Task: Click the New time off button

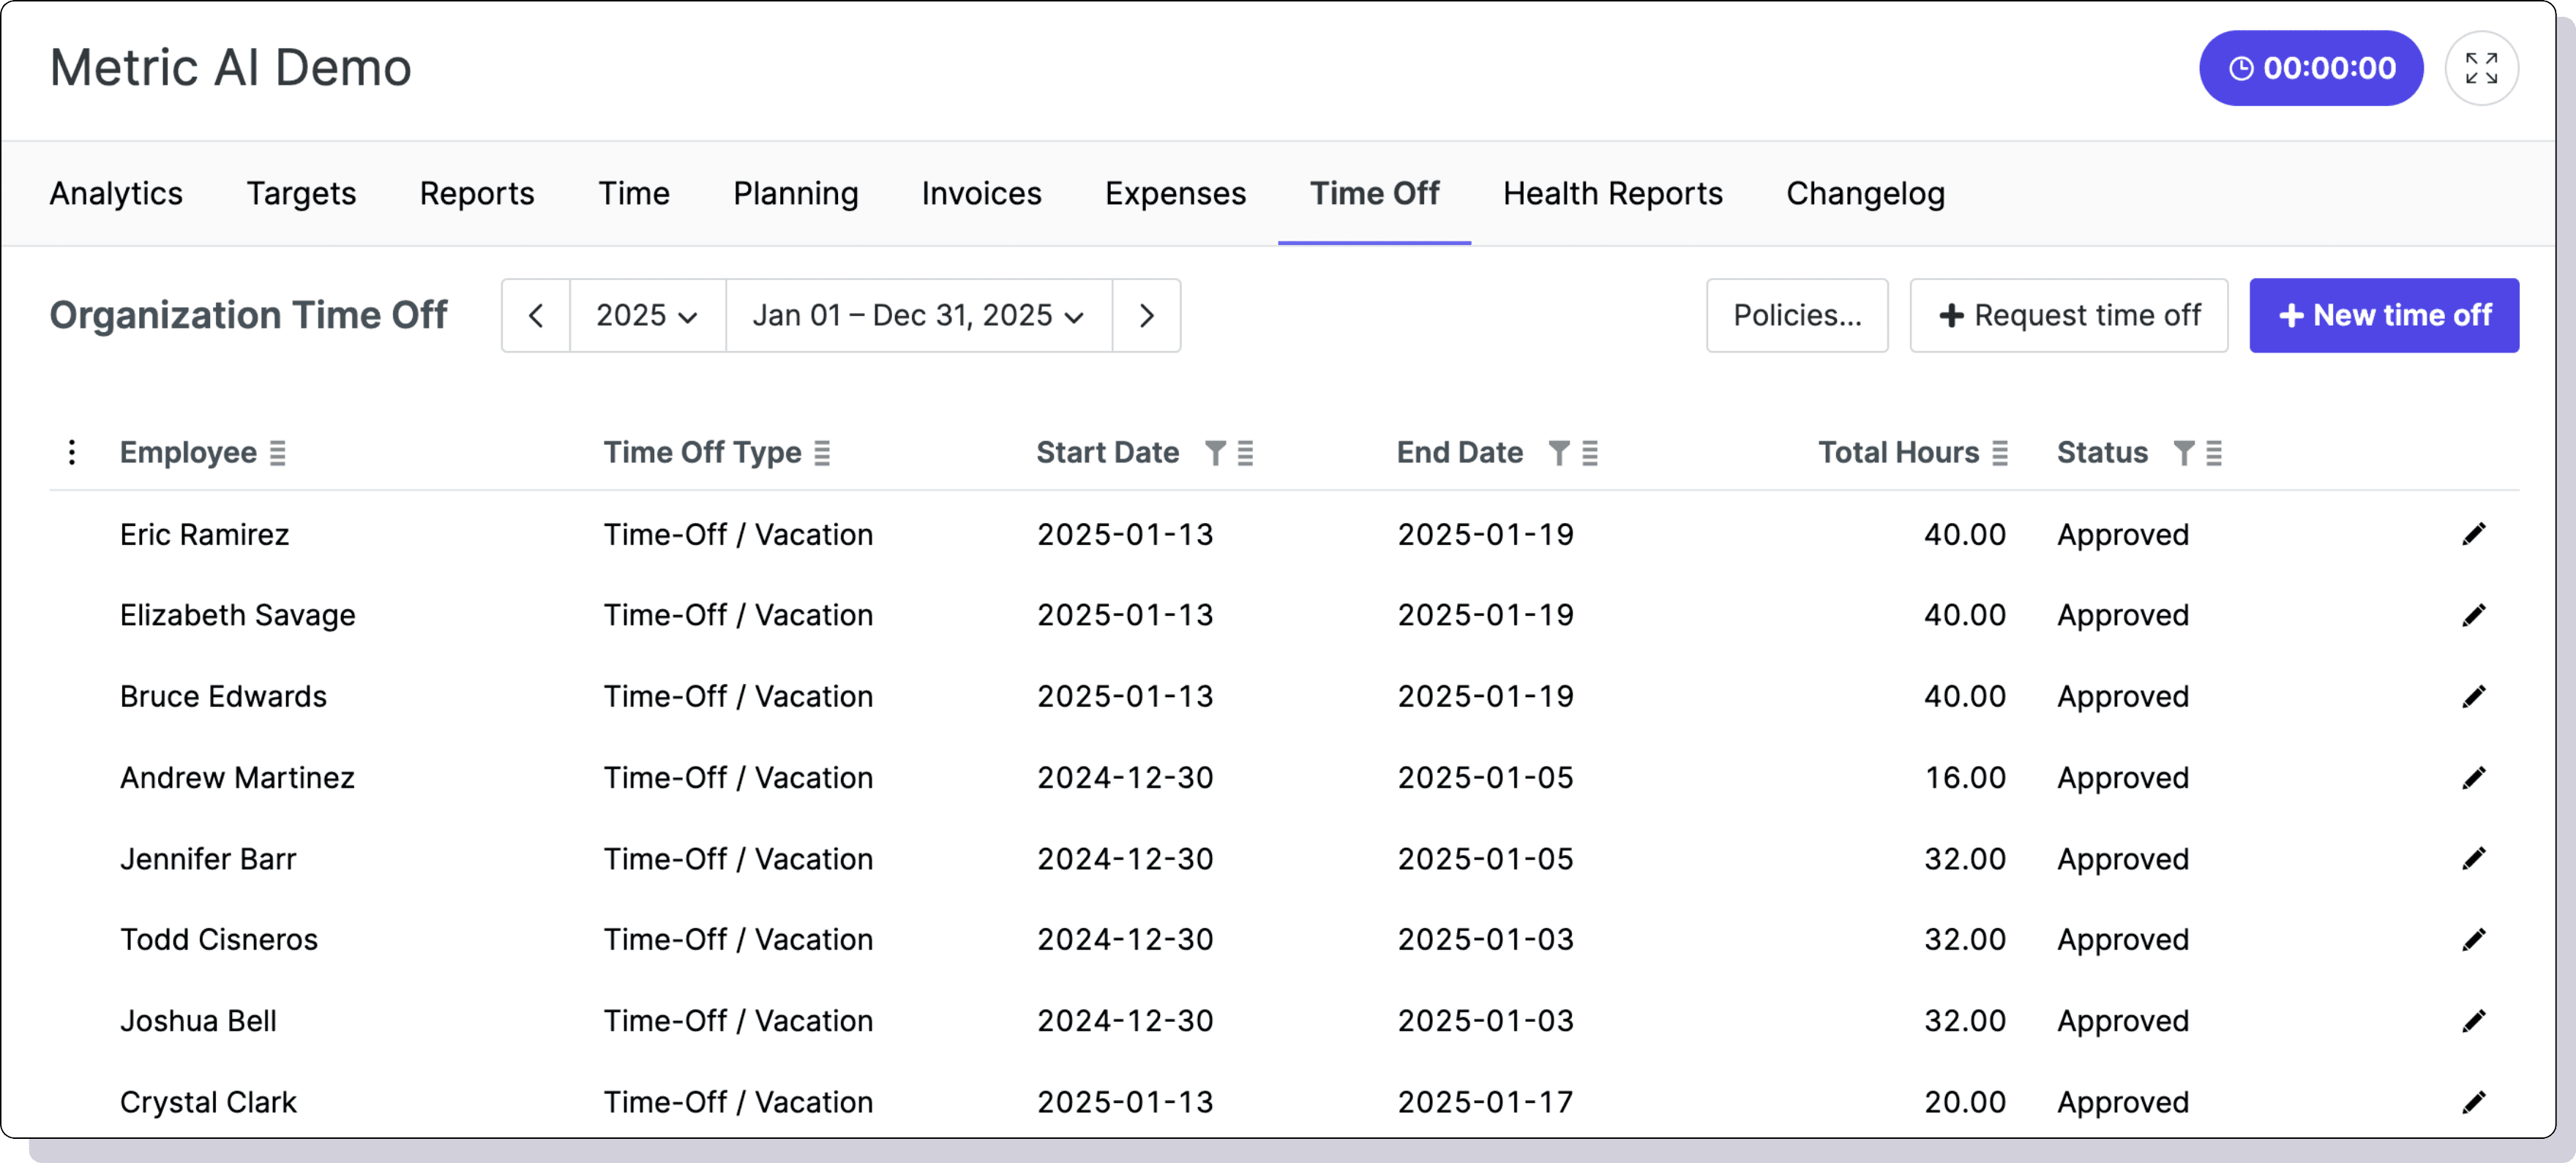Action: [2384, 315]
